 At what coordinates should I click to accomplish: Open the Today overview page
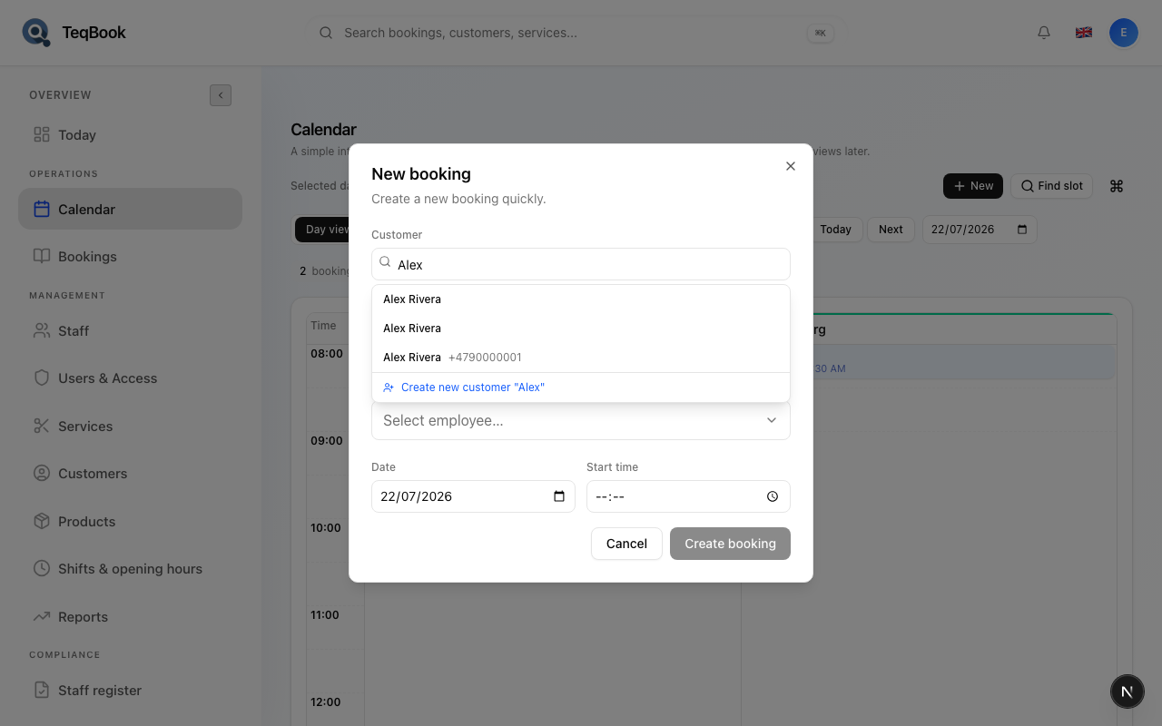[130, 135]
